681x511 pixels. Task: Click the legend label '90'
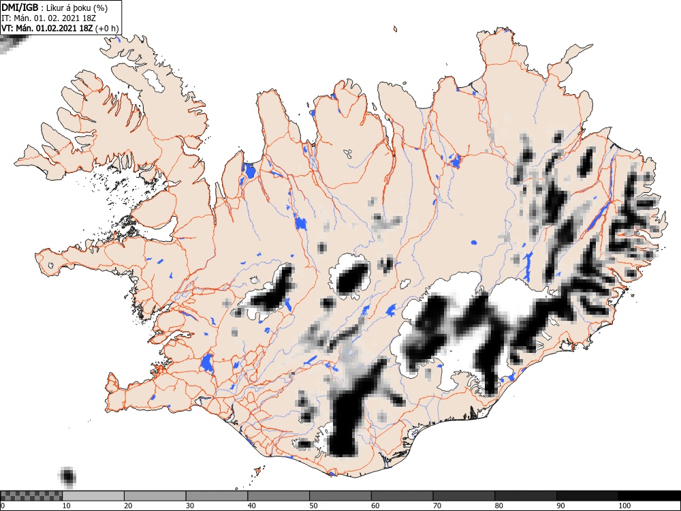tap(560, 506)
